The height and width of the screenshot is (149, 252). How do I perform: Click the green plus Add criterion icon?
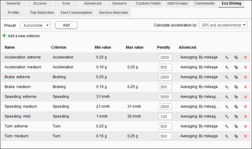4,36
